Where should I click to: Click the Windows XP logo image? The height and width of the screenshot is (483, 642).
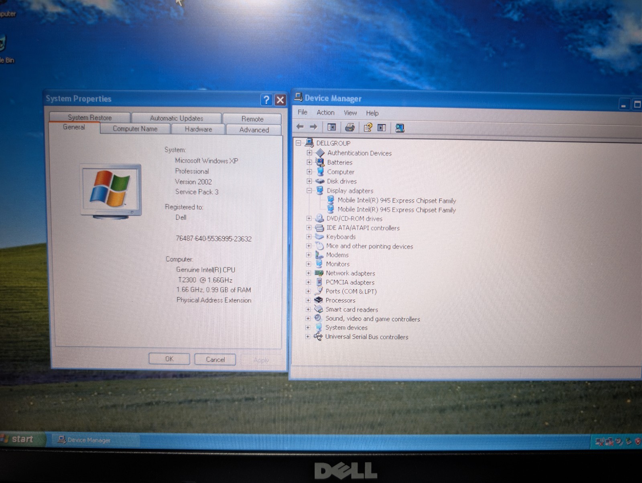click(x=111, y=191)
